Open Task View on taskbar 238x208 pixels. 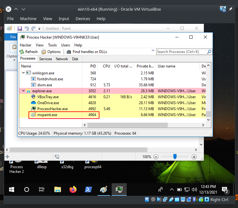pos(42,189)
